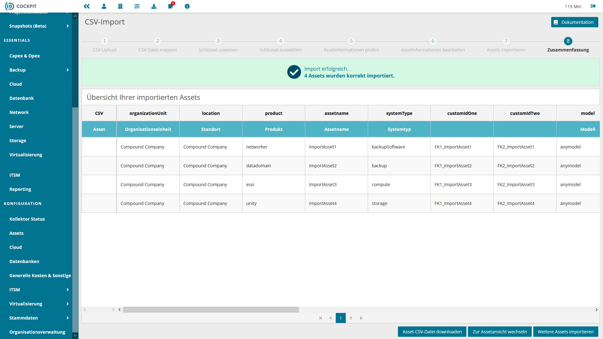Expand Snapshots (Beta) submenu
The image size is (603, 339).
[x=68, y=26]
